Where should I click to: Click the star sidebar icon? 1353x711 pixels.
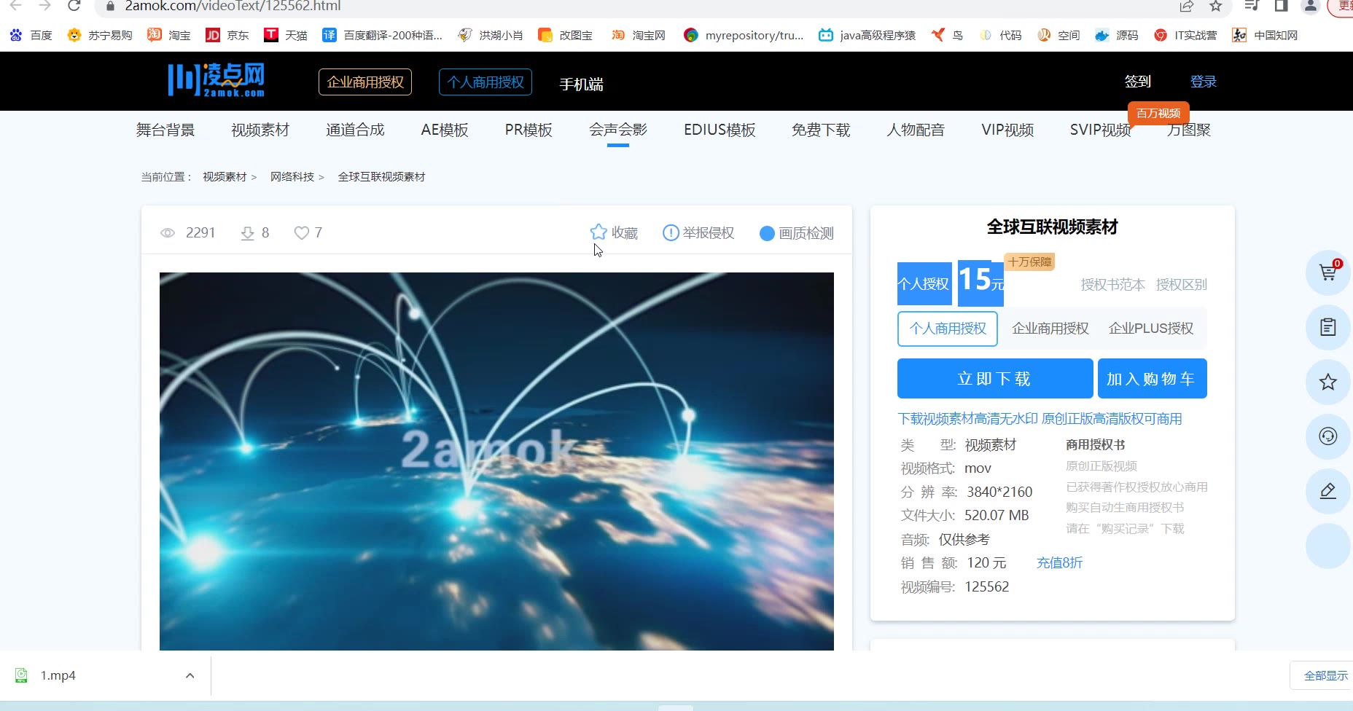[1328, 382]
